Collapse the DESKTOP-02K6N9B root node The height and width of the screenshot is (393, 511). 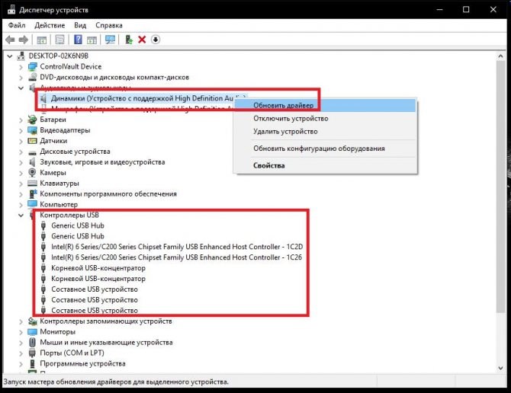(9, 56)
